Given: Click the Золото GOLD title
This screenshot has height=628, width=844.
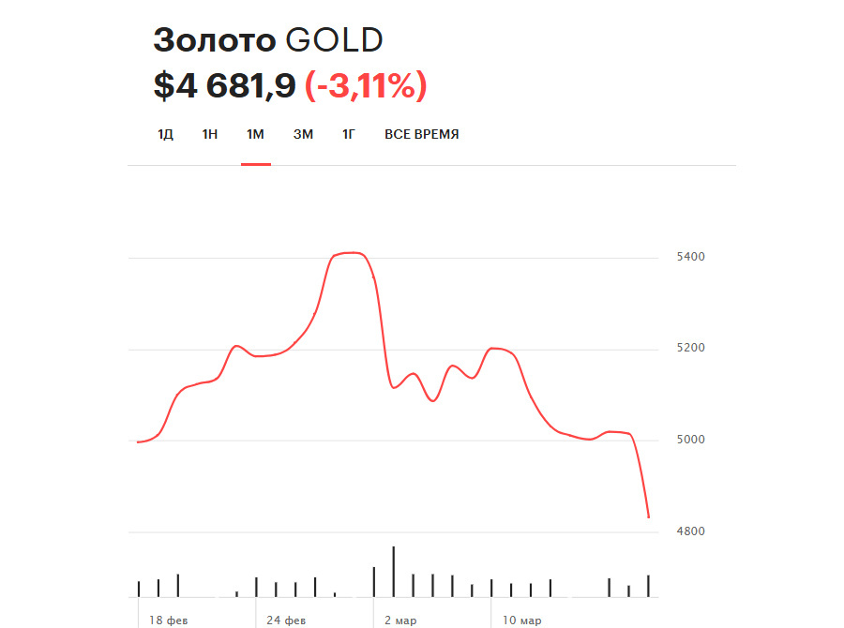Looking at the screenshot, I should (x=268, y=40).
